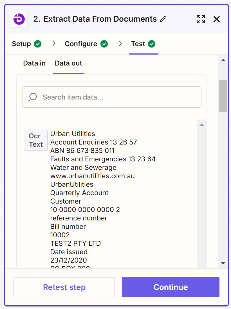Image resolution: width=231 pixels, height=309 pixels.
Task: Click 'Faults and Emergencies 13 23 64' text
Action: click(x=103, y=159)
